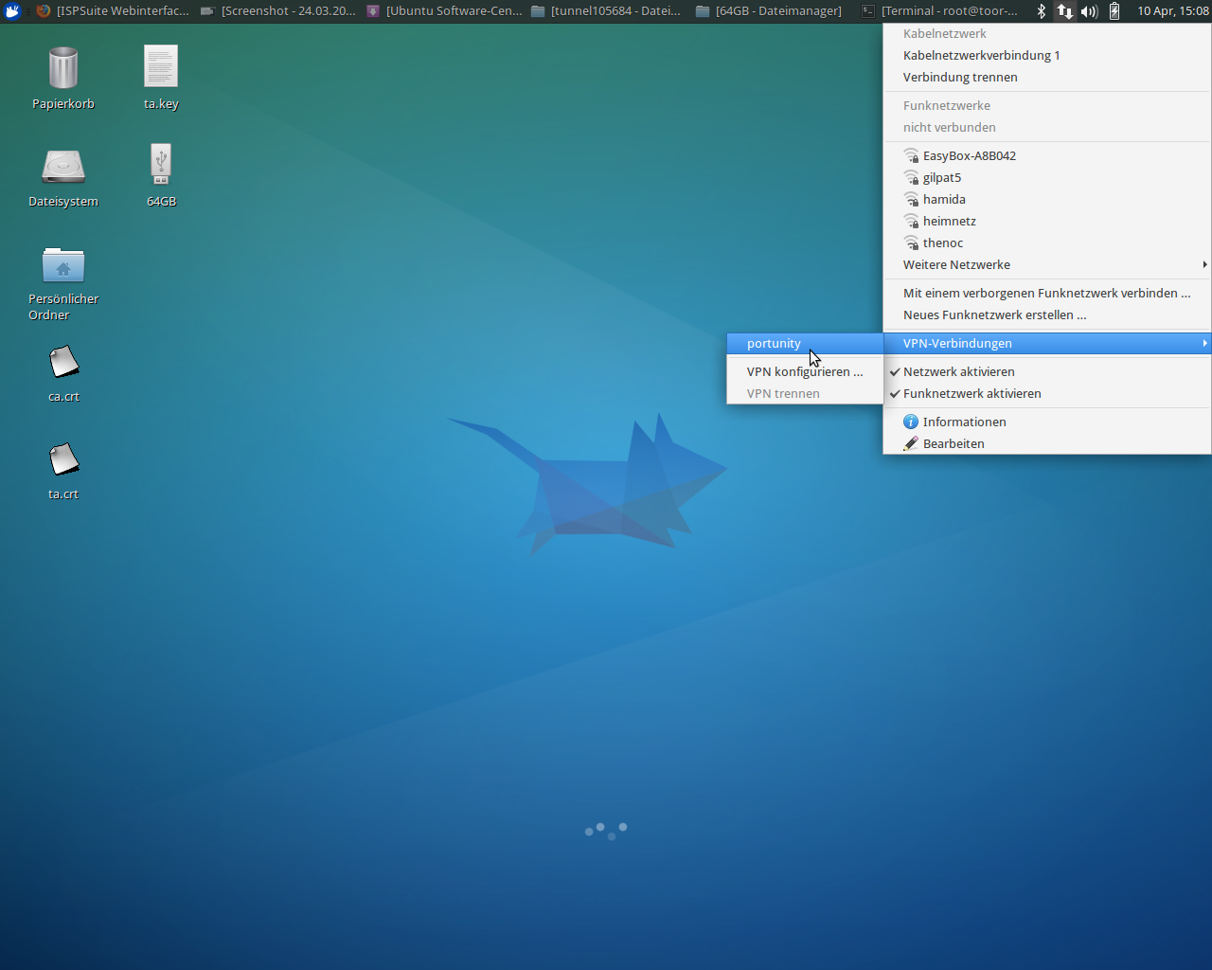The image size is (1212, 970).
Task: Click the Bluetooth tray icon
Action: point(1042,11)
